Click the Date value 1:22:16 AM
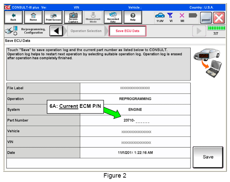The height and width of the screenshot is (182, 230). click(135, 153)
